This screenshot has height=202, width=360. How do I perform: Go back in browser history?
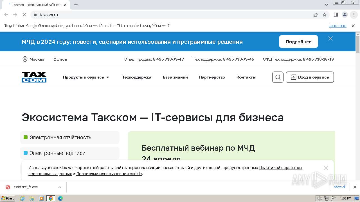click(6, 15)
